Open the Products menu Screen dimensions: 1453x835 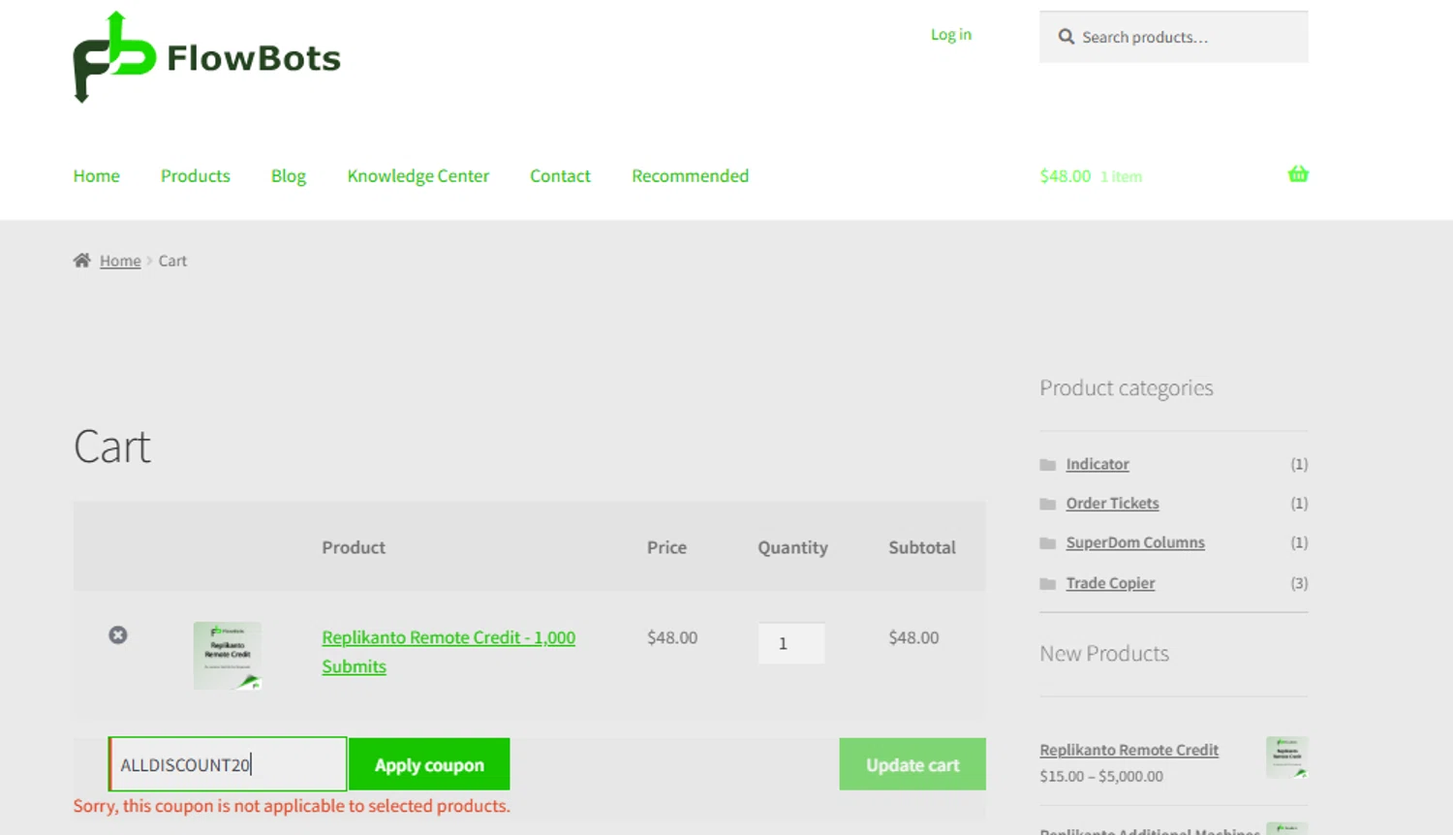point(196,175)
